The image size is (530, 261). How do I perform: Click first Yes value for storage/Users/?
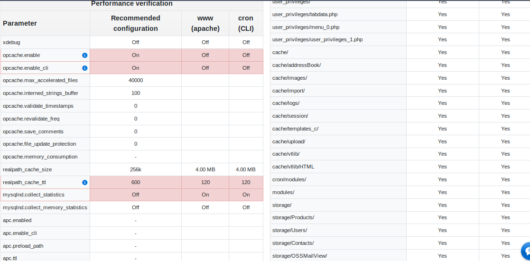coord(442,230)
